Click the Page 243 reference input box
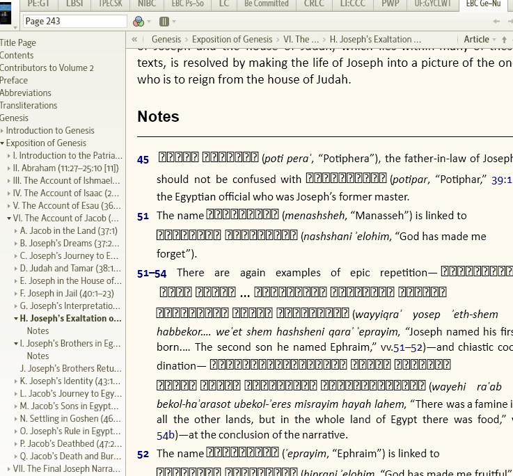This screenshot has height=476, width=513. (74, 22)
